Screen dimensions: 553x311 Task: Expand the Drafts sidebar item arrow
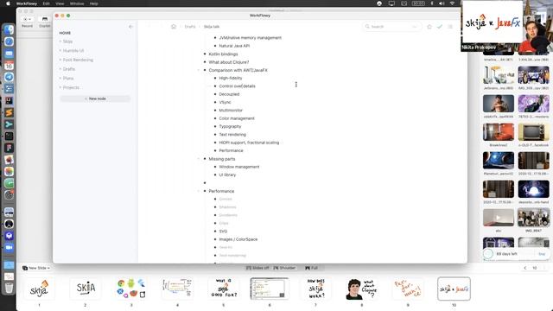point(60,69)
